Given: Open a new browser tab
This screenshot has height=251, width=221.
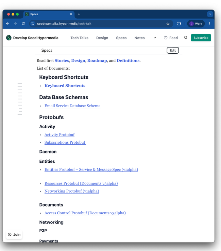Looking at the screenshot, I should pos(79,14).
